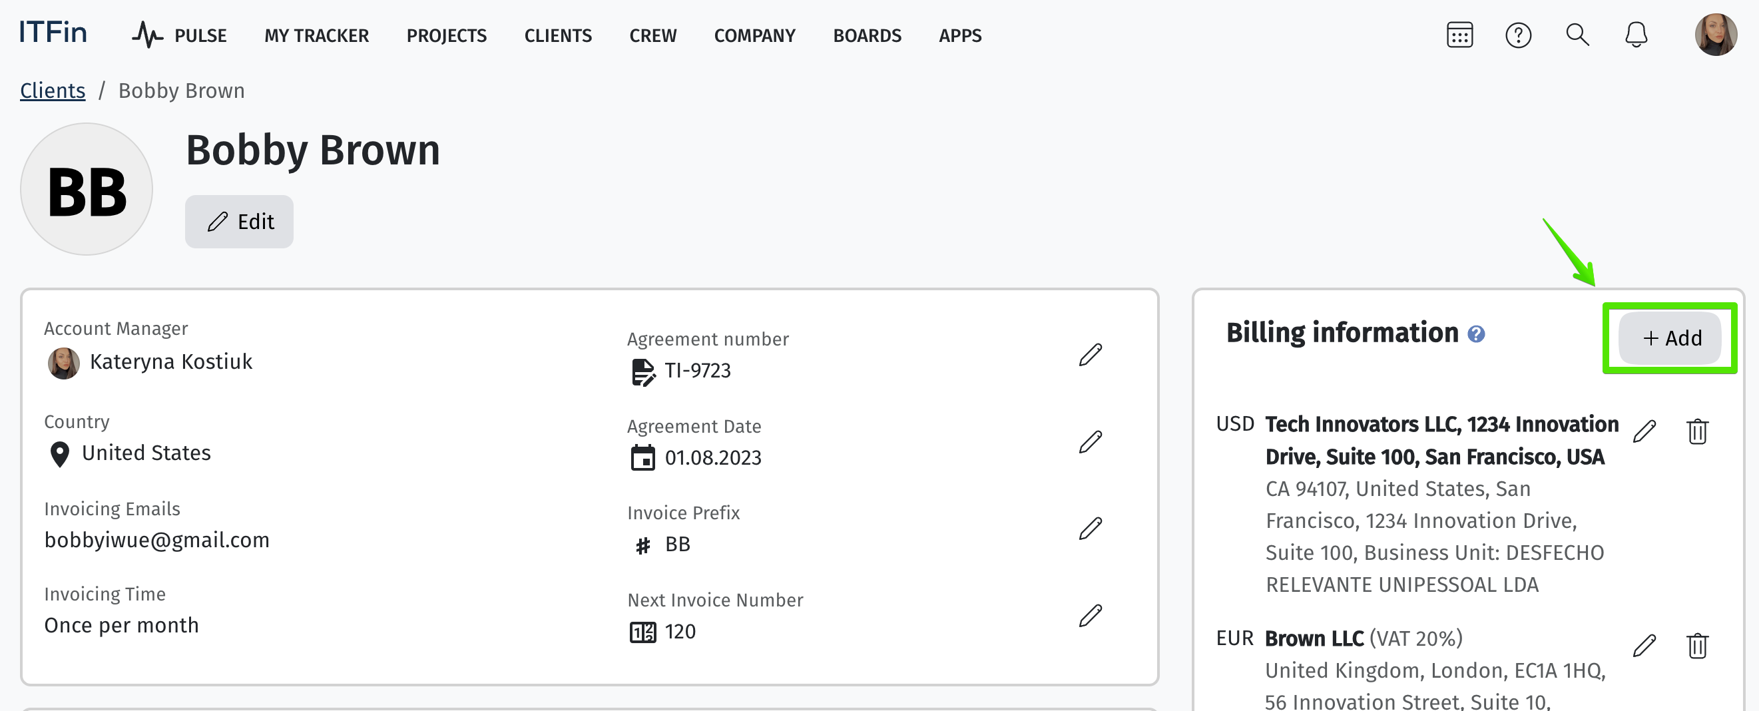Open notifications bell icon
The image size is (1759, 711).
[1636, 35]
